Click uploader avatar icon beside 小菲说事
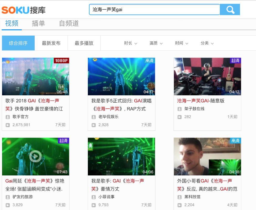Viewport: 256px width, 210px height. 94,197
